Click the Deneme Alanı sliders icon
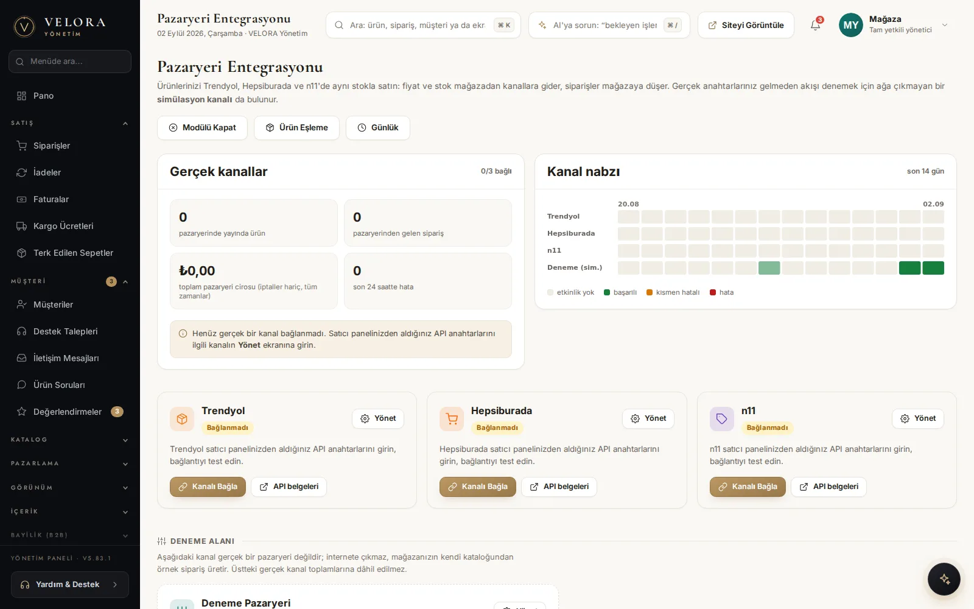The width and height of the screenshot is (974, 609). click(x=161, y=541)
